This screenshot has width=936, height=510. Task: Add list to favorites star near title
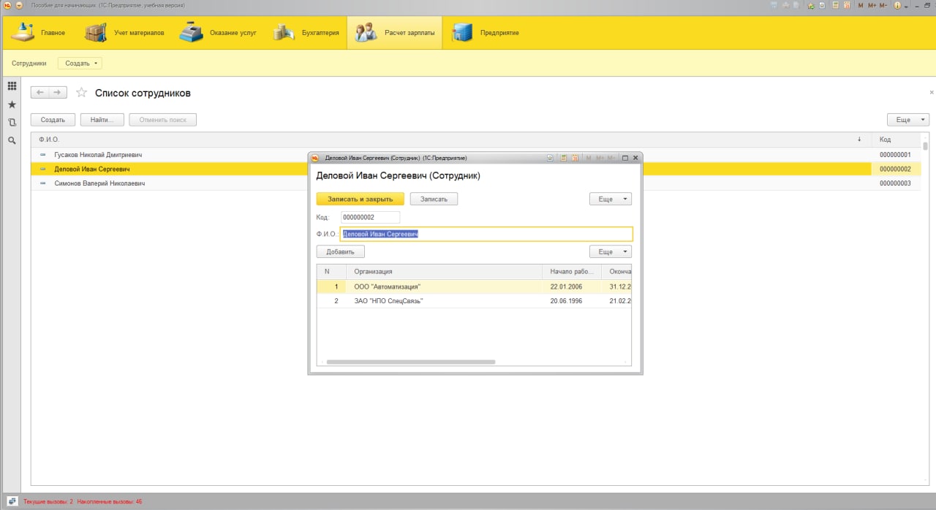tap(81, 93)
